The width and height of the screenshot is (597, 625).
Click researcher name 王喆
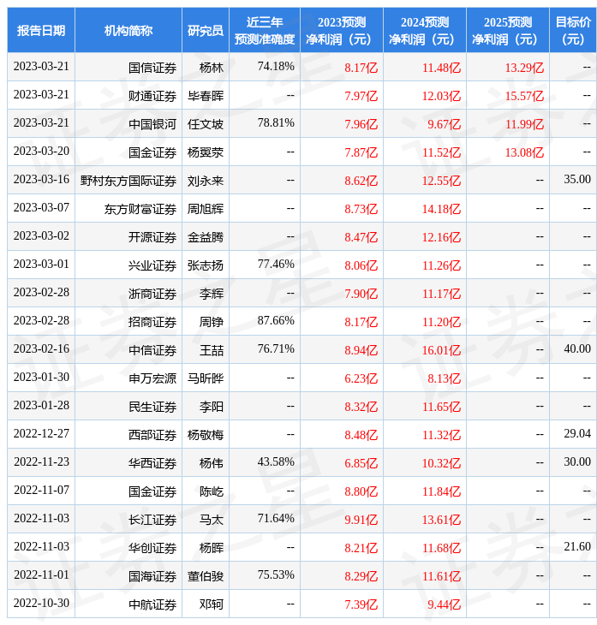click(212, 350)
